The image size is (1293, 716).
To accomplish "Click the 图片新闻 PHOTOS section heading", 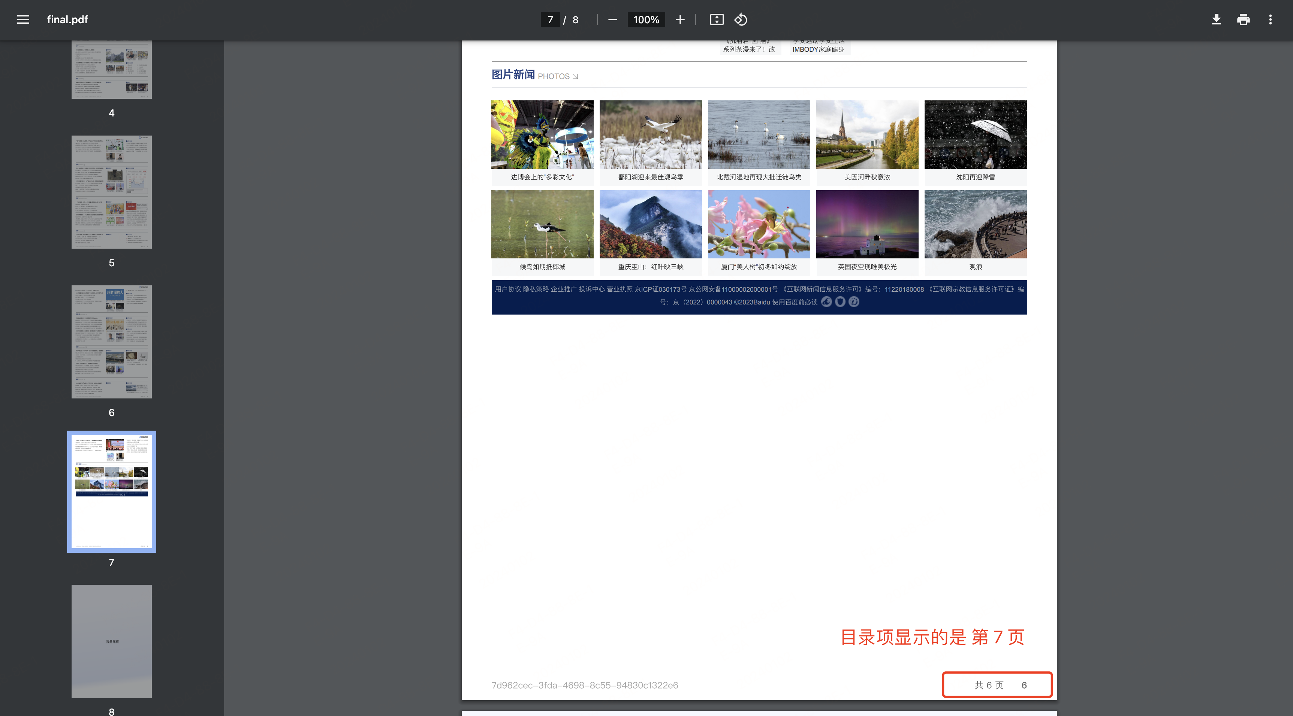I will pos(513,75).
